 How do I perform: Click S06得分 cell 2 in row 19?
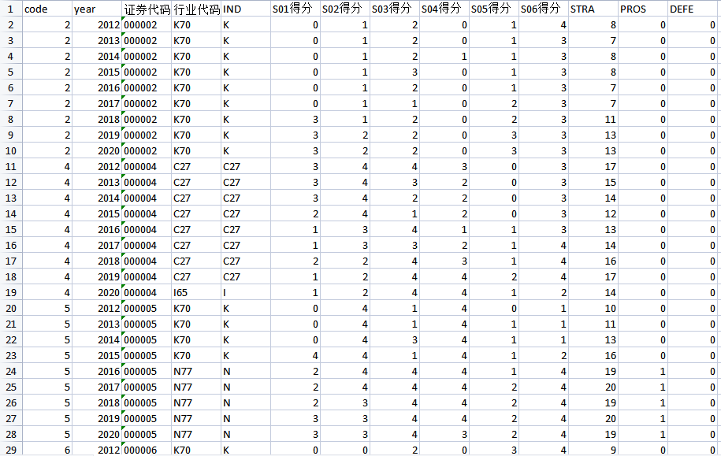(x=544, y=292)
